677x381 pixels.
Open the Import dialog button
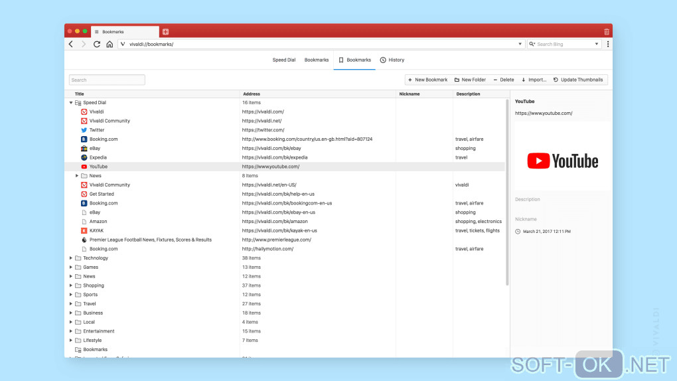534,80
